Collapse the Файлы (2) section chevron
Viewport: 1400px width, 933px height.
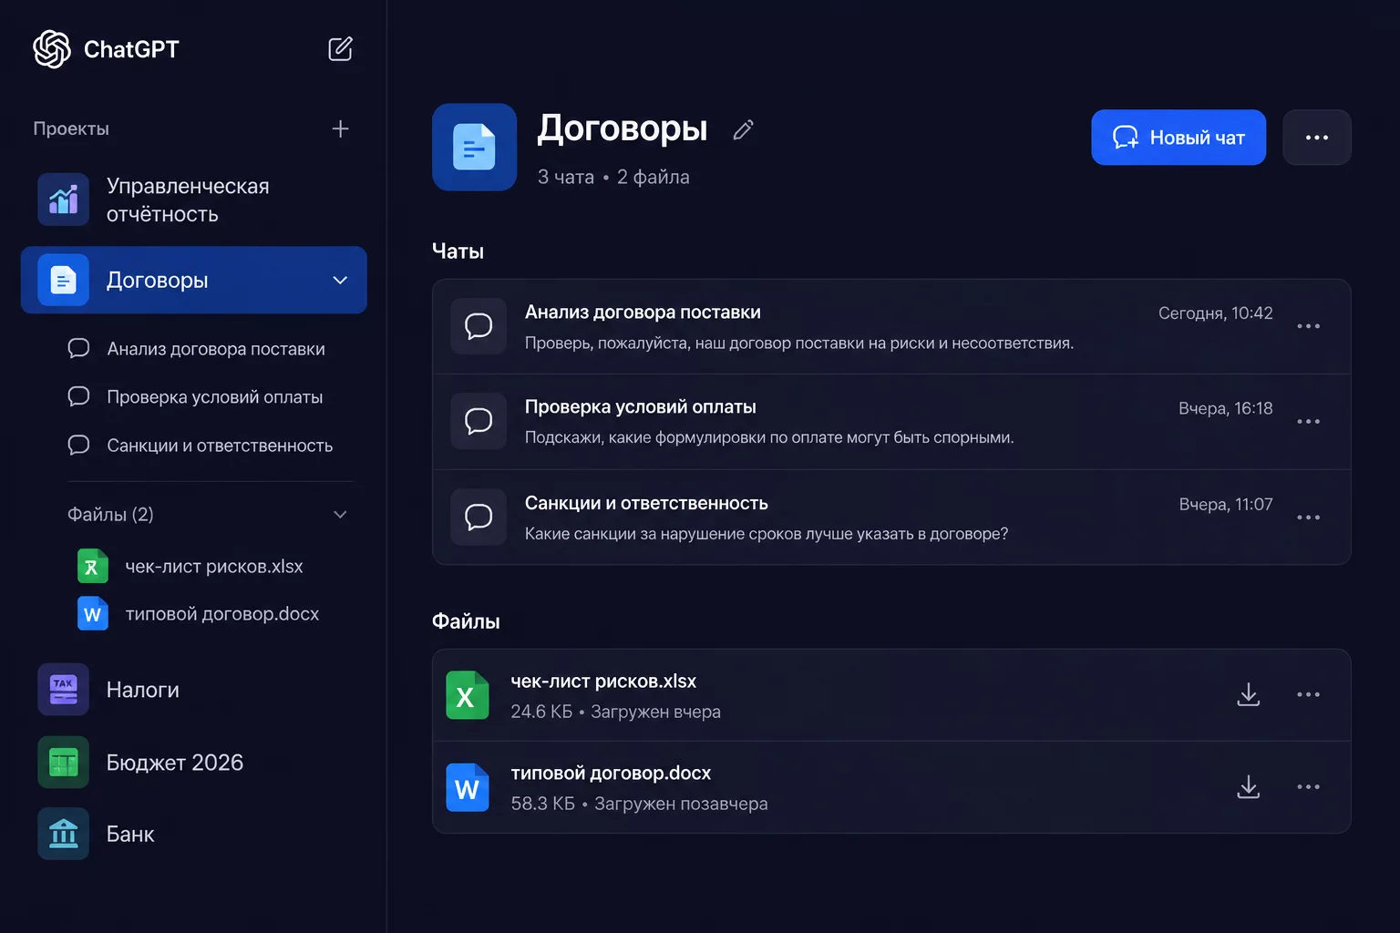(340, 515)
